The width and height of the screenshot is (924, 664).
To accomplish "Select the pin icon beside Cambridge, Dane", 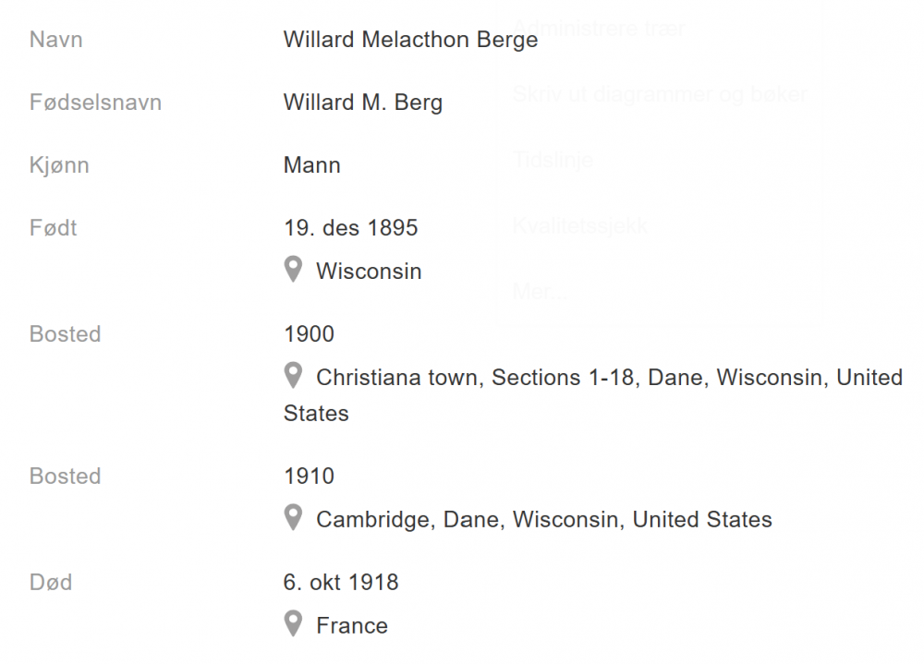I will [x=293, y=518].
